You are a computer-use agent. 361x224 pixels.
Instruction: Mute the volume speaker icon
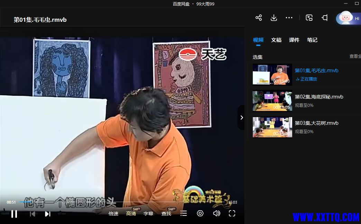[216, 213]
